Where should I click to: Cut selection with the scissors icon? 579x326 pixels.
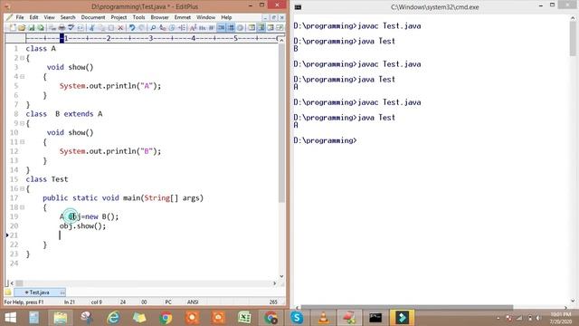click(92, 28)
